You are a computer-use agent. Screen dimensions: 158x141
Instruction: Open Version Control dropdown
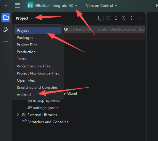coord(101,5)
